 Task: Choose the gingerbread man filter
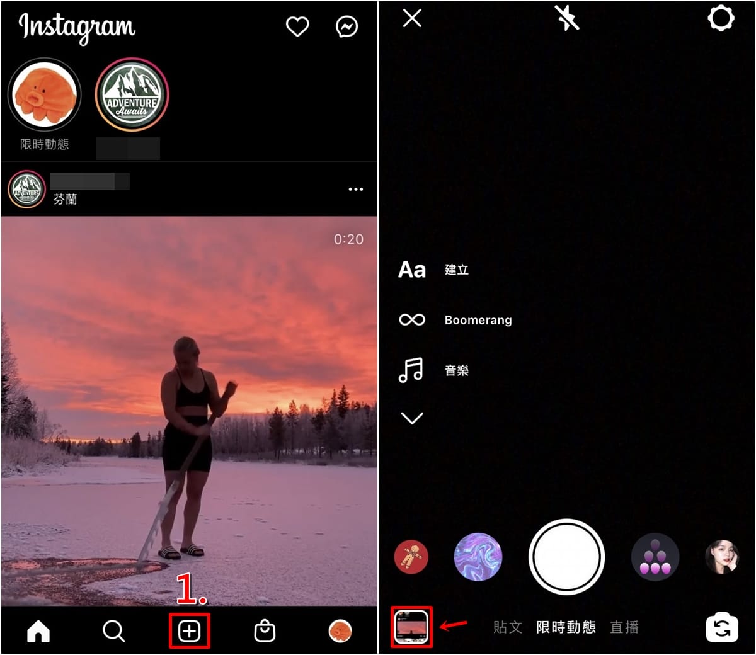click(411, 557)
